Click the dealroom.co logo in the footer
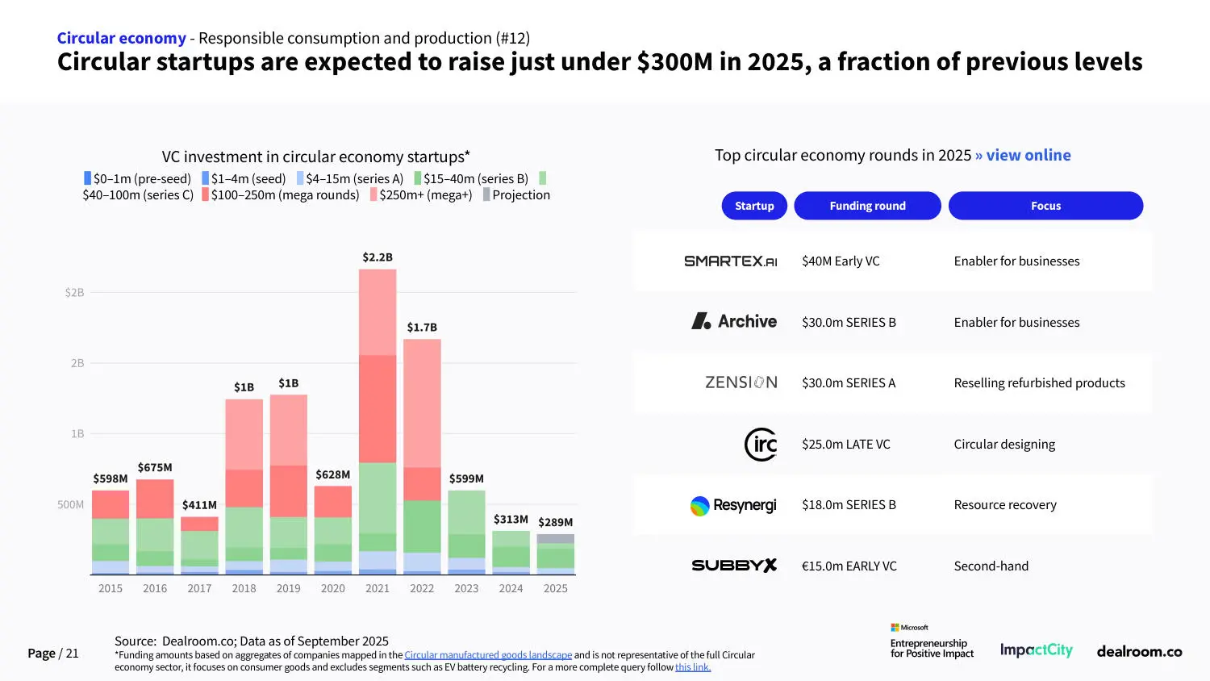This screenshot has width=1210, height=681. click(1139, 651)
